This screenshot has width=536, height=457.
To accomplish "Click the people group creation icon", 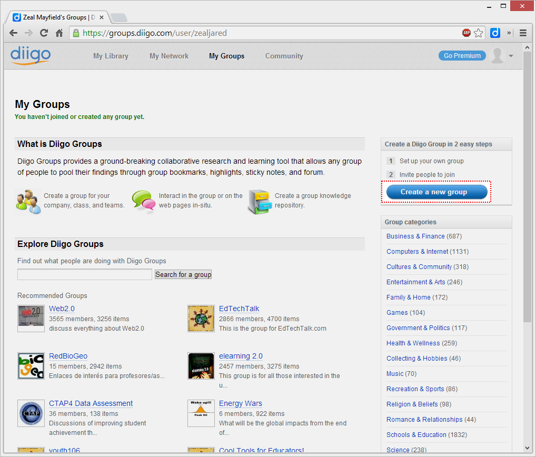I will [x=28, y=201].
